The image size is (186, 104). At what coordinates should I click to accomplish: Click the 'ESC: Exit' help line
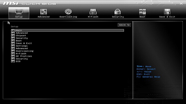point(143,74)
